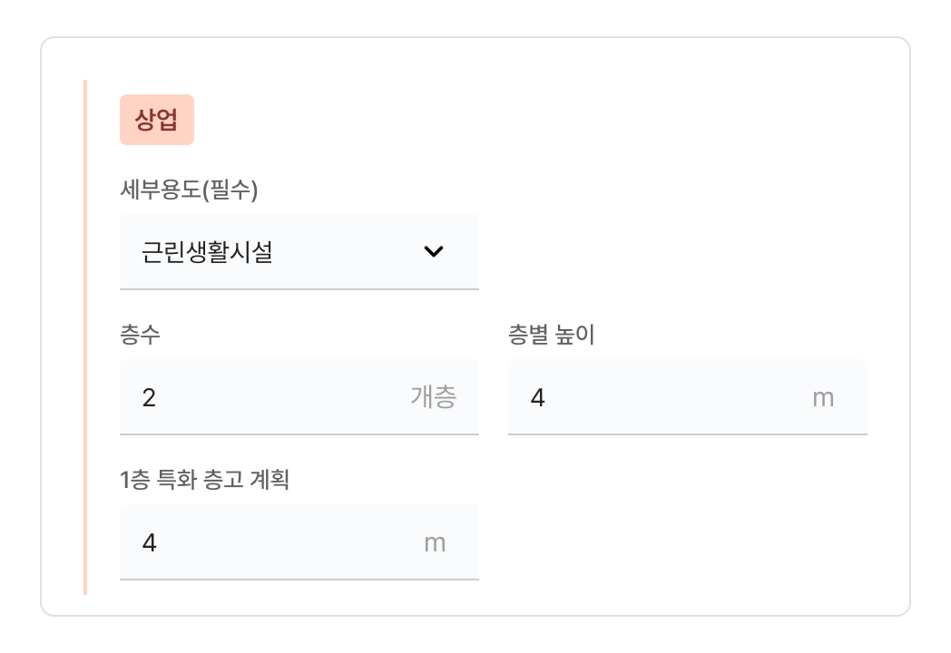Click the 개층 unit suffix
The height and width of the screenshot is (653, 951).
(x=433, y=397)
